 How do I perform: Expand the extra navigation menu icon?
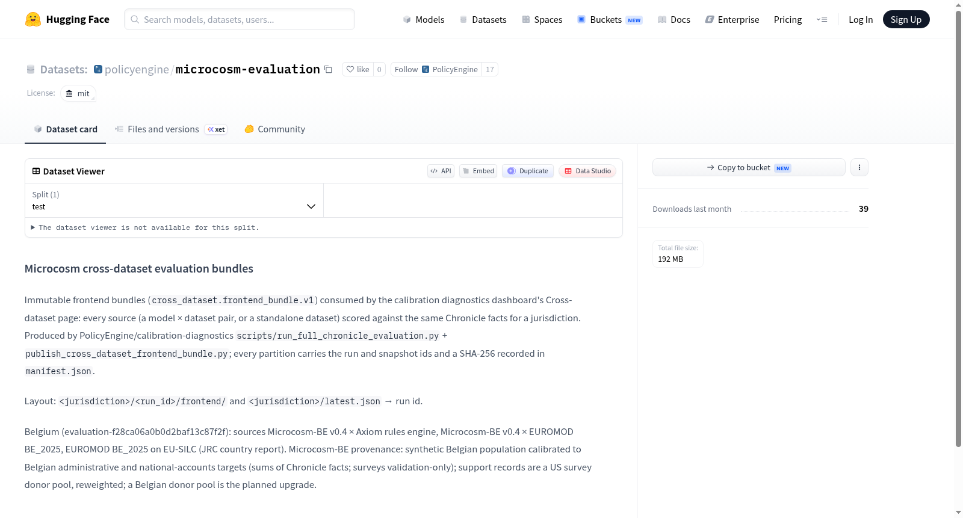(x=822, y=19)
